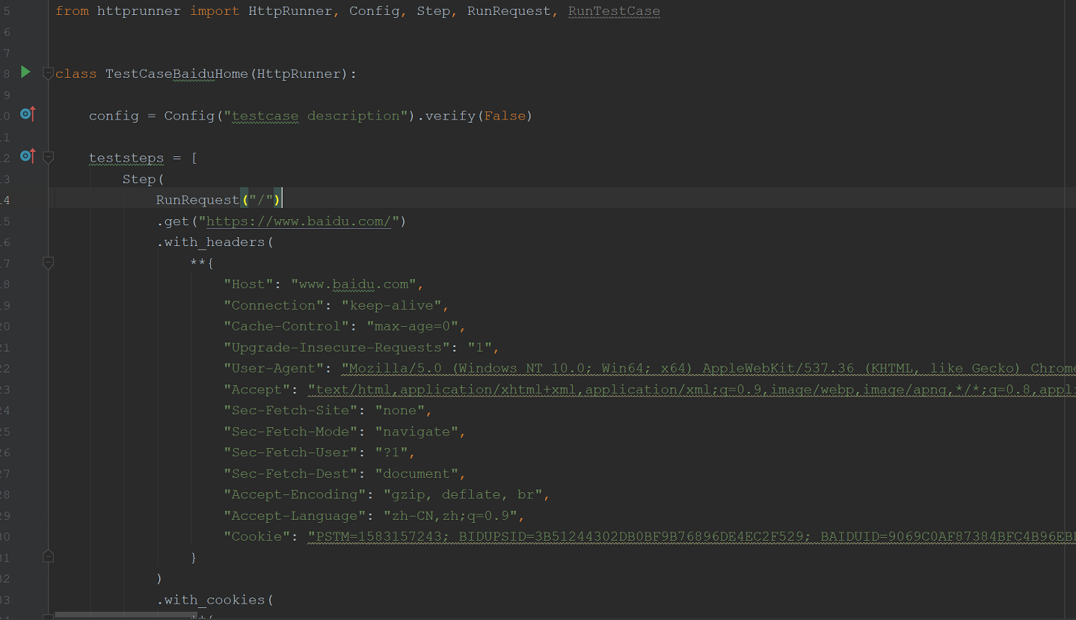Run TestCaseBaiduHome using the green run arrow

(x=25, y=73)
